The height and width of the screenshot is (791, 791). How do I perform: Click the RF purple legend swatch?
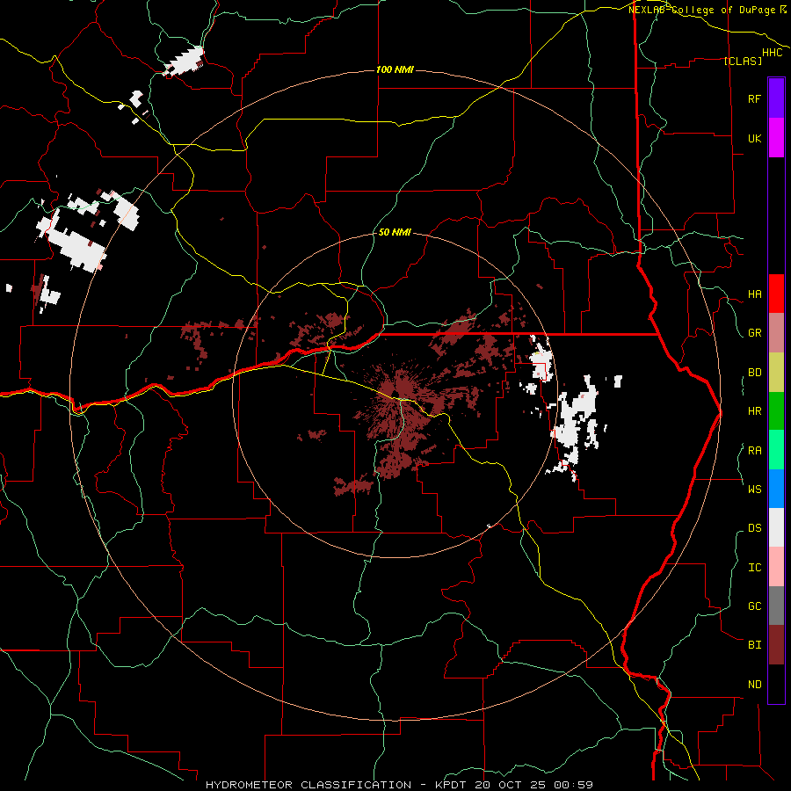[x=776, y=98]
